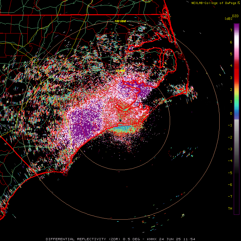Click the -5 value on the scale

(230, 173)
